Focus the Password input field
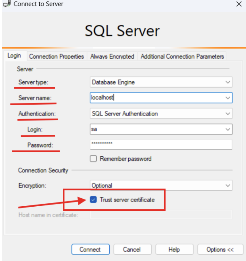This screenshot has height=261, width=246. 160,145
